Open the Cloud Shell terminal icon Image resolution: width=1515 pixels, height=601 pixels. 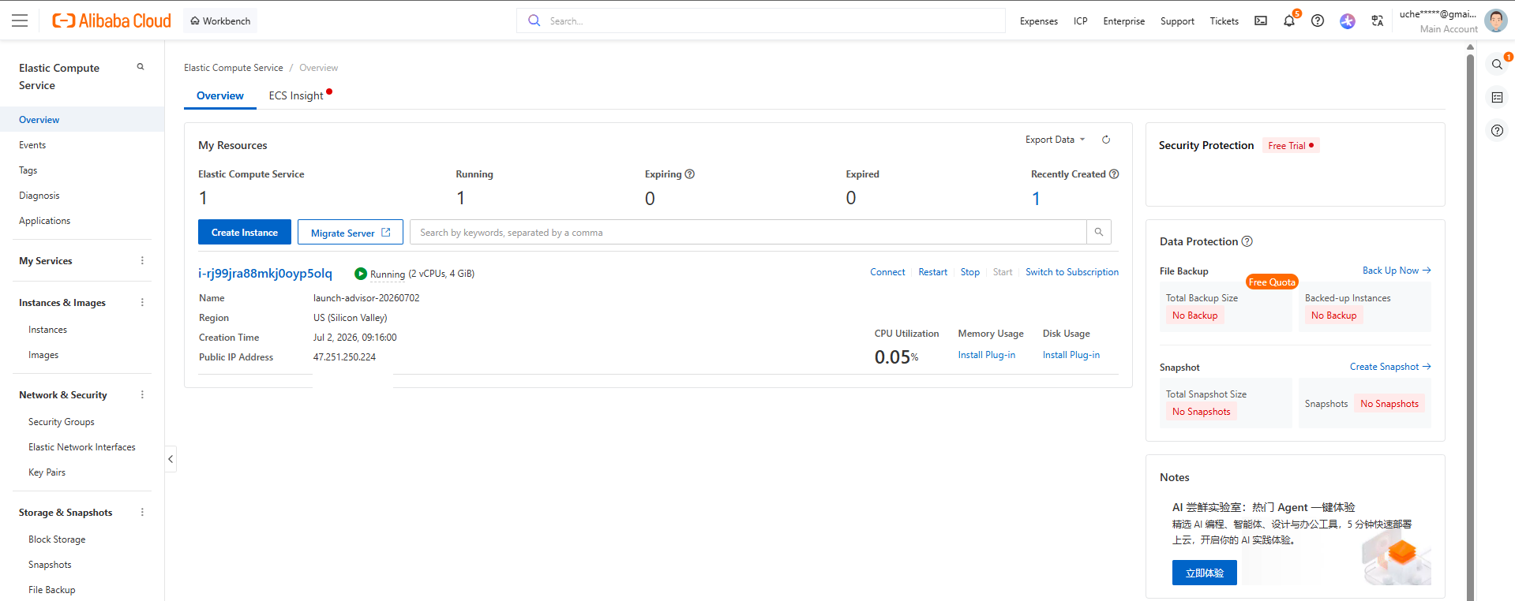pos(1261,21)
